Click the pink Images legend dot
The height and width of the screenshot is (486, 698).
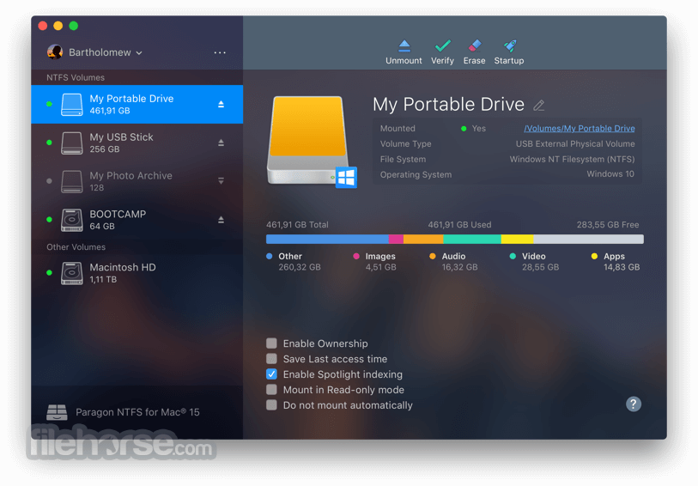coord(356,256)
